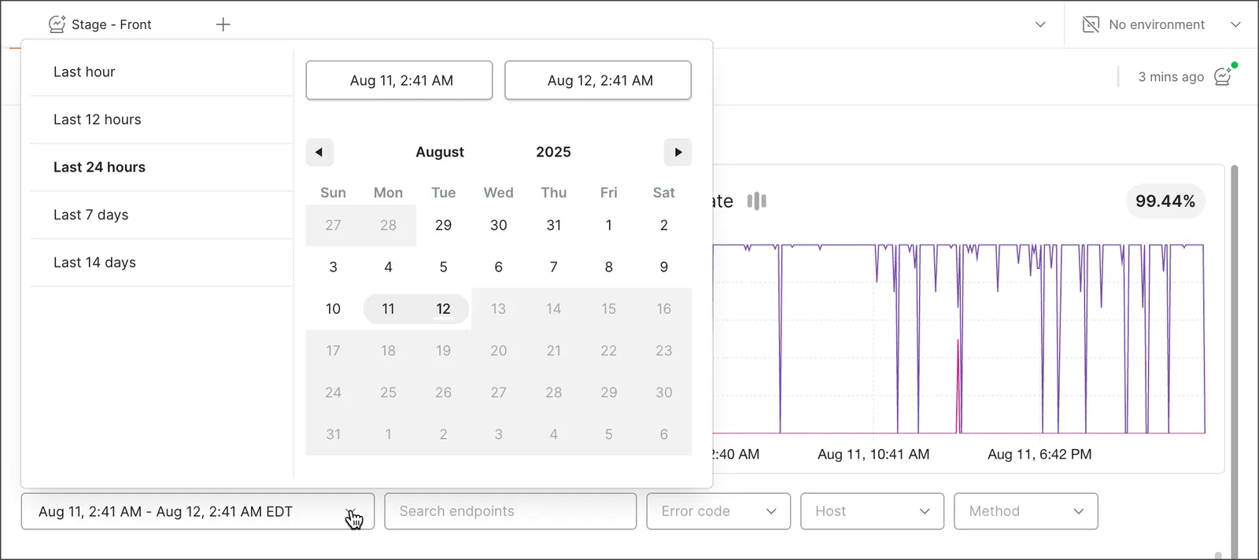This screenshot has height=560, width=1259.
Task: Pick August 9 in the calendar
Action: (664, 267)
